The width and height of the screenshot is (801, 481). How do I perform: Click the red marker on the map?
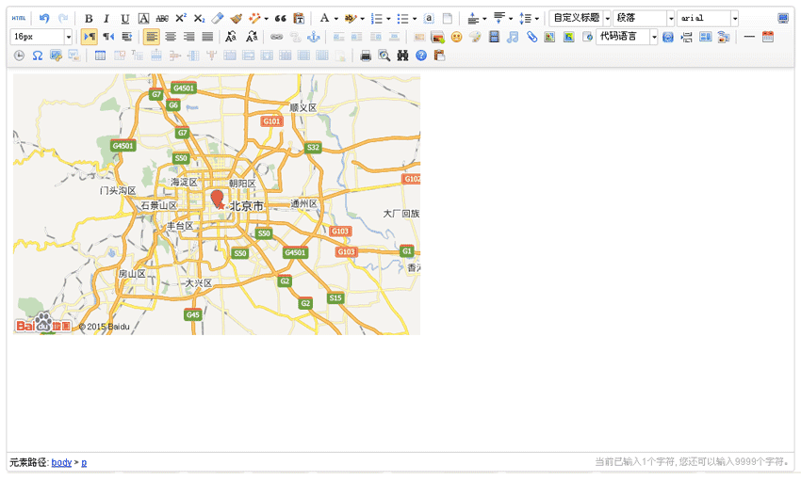coord(218,198)
